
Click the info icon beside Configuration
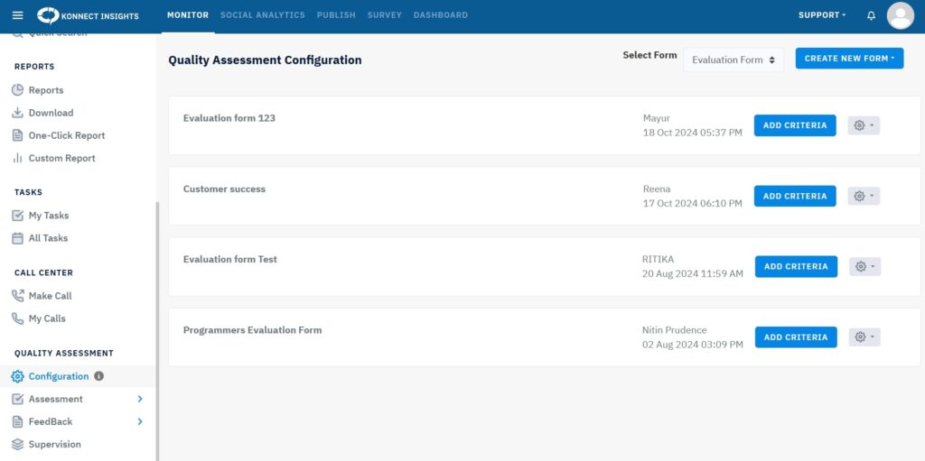(x=99, y=376)
